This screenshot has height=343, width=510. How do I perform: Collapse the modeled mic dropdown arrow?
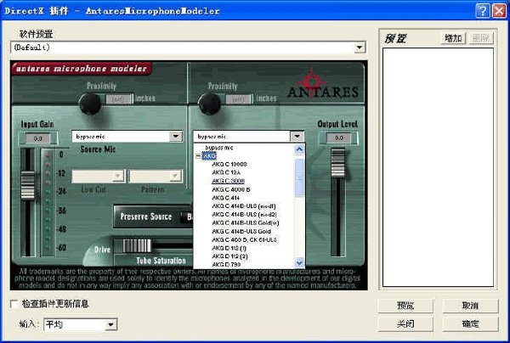pos(297,136)
